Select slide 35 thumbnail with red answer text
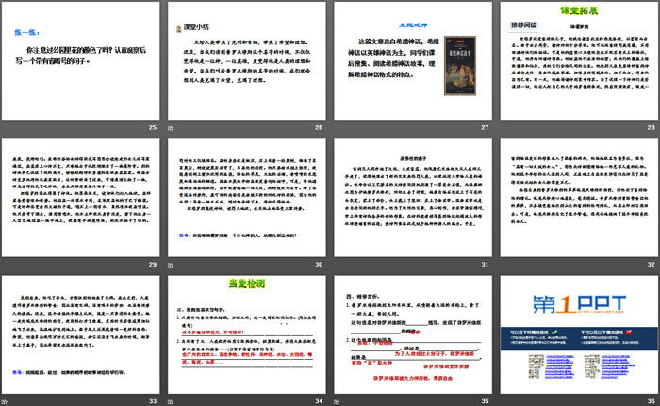The height and width of the screenshot is (406, 660). (413, 335)
